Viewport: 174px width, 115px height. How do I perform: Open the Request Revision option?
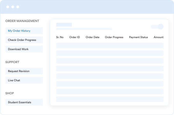point(24,71)
